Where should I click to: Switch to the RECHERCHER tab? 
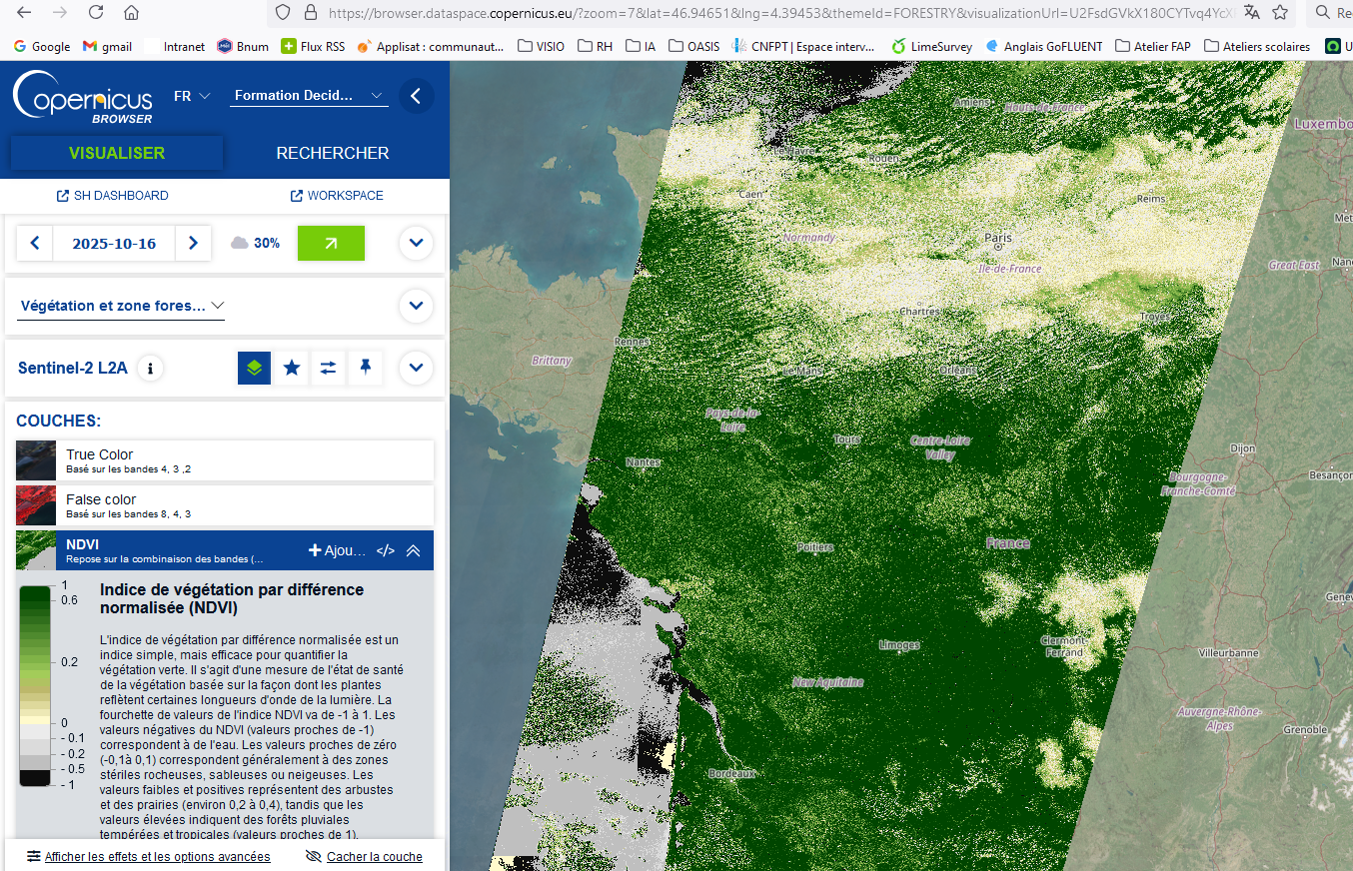[x=333, y=153]
